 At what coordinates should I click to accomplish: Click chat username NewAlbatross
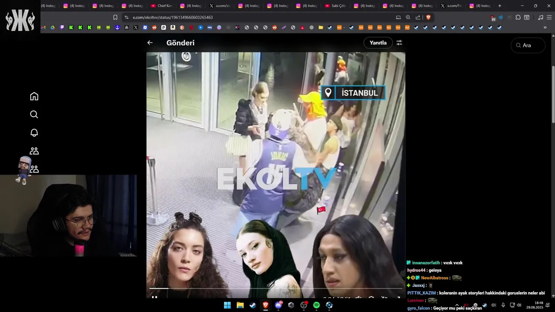(435, 278)
